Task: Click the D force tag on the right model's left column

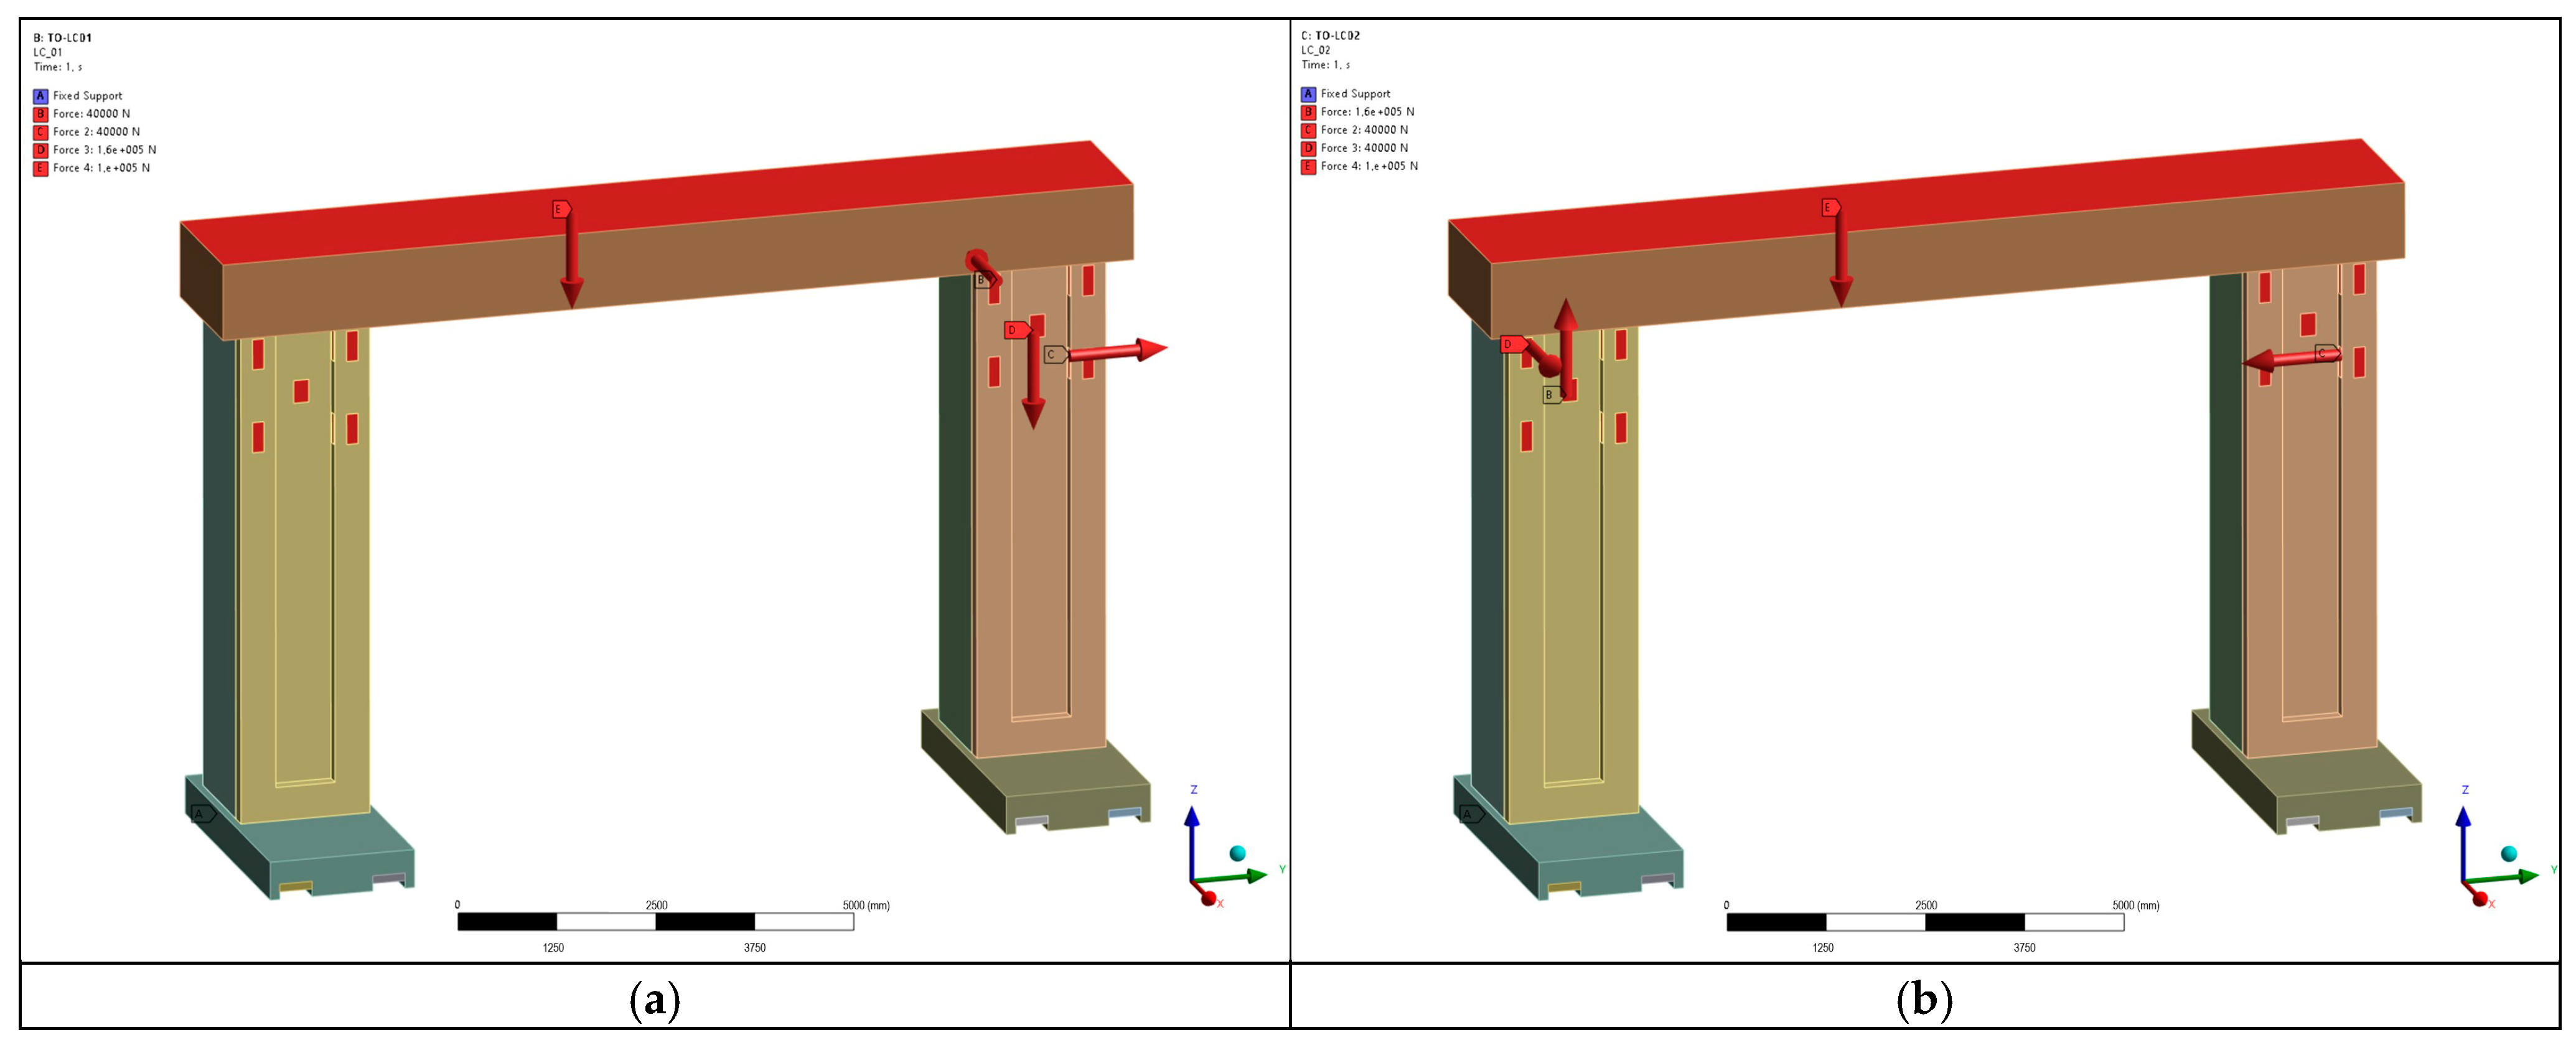Action: coord(1512,344)
